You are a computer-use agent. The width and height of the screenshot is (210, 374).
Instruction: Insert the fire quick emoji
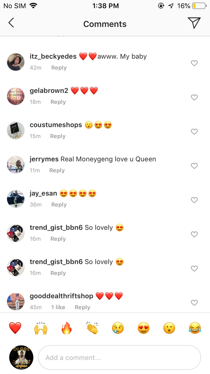coord(66,328)
